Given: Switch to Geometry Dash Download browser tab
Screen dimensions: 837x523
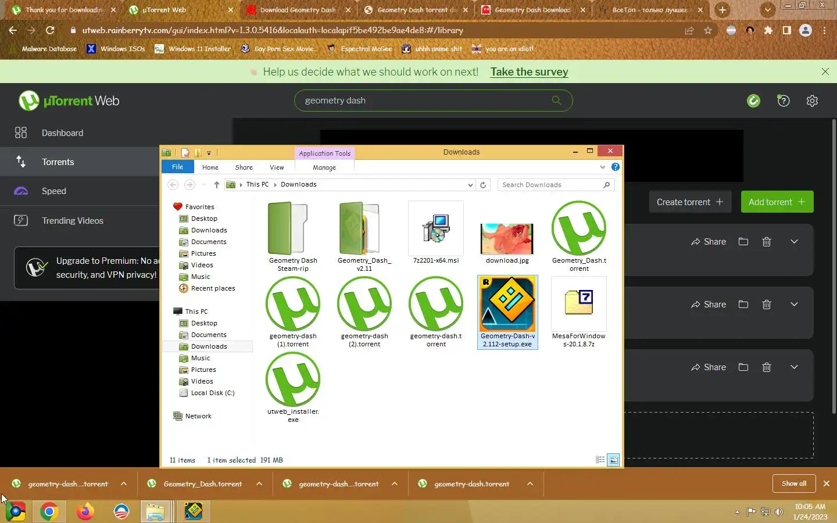Looking at the screenshot, I should point(532,10).
